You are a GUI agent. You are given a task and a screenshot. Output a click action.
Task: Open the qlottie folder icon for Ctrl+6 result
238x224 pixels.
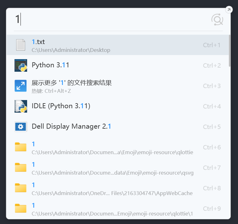point(20,147)
